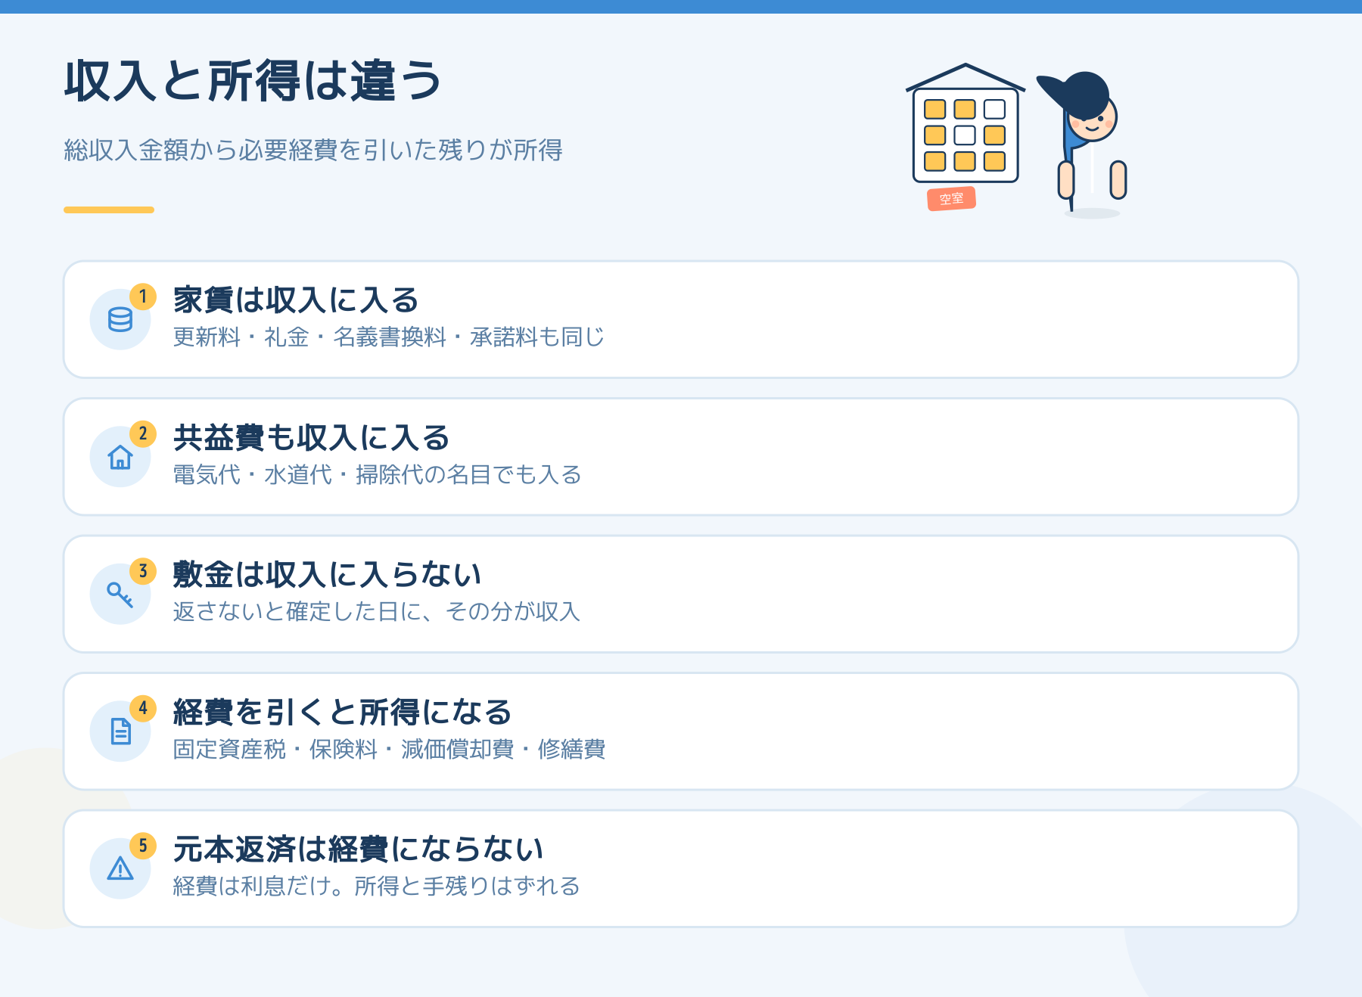This screenshot has width=1362, height=997.
Task: Click the yellow number 2 badge
Action: click(143, 434)
